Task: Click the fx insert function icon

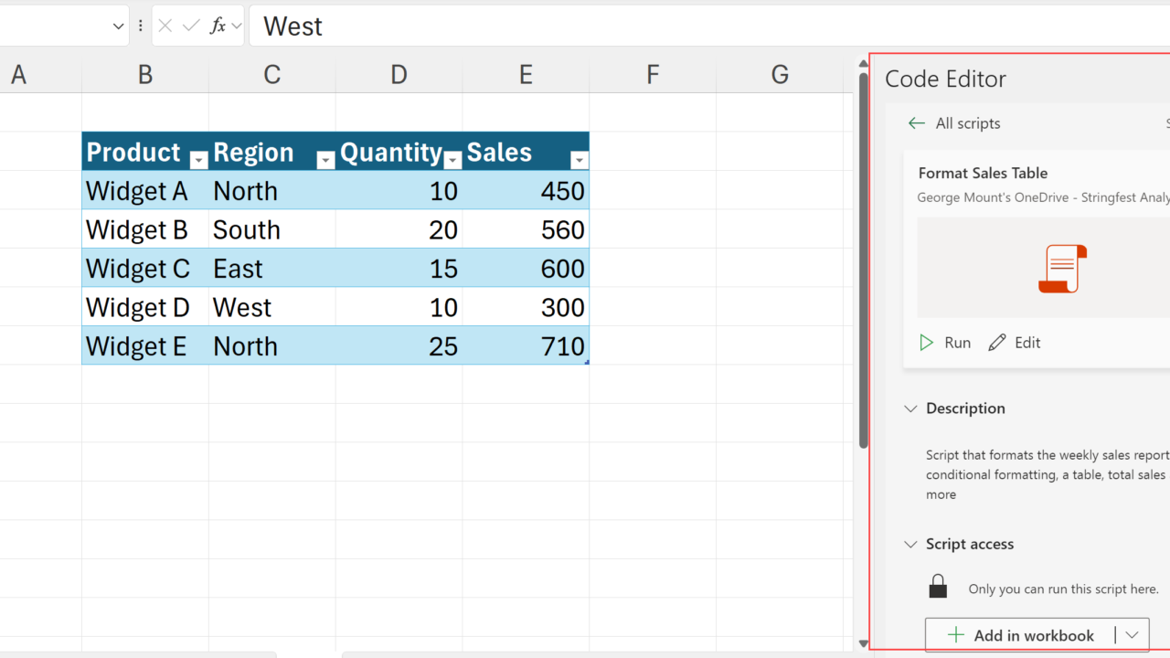Action: 218,27
